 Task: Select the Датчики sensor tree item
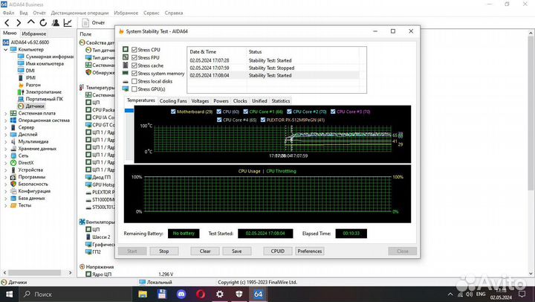click(x=34, y=106)
